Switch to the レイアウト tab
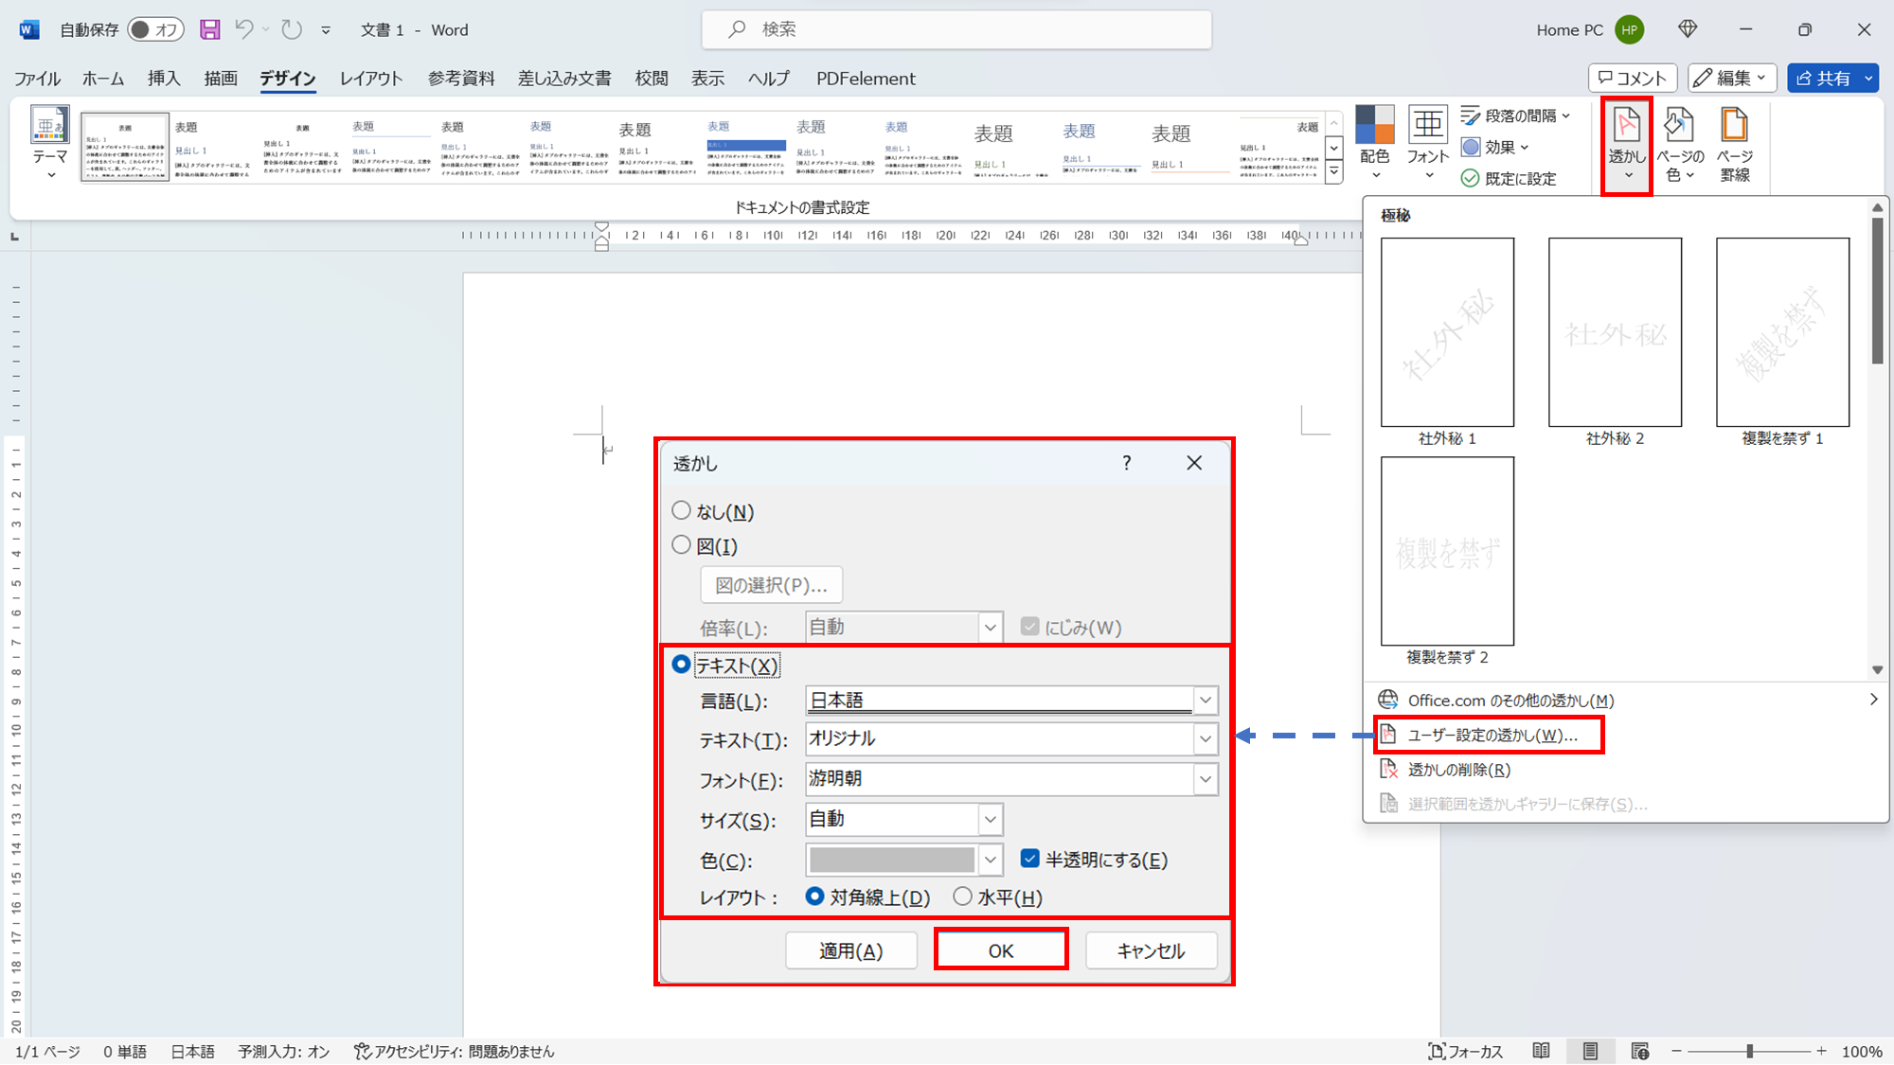The image size is (1894, 1065). pyautogui.click(x=371, y=79)
